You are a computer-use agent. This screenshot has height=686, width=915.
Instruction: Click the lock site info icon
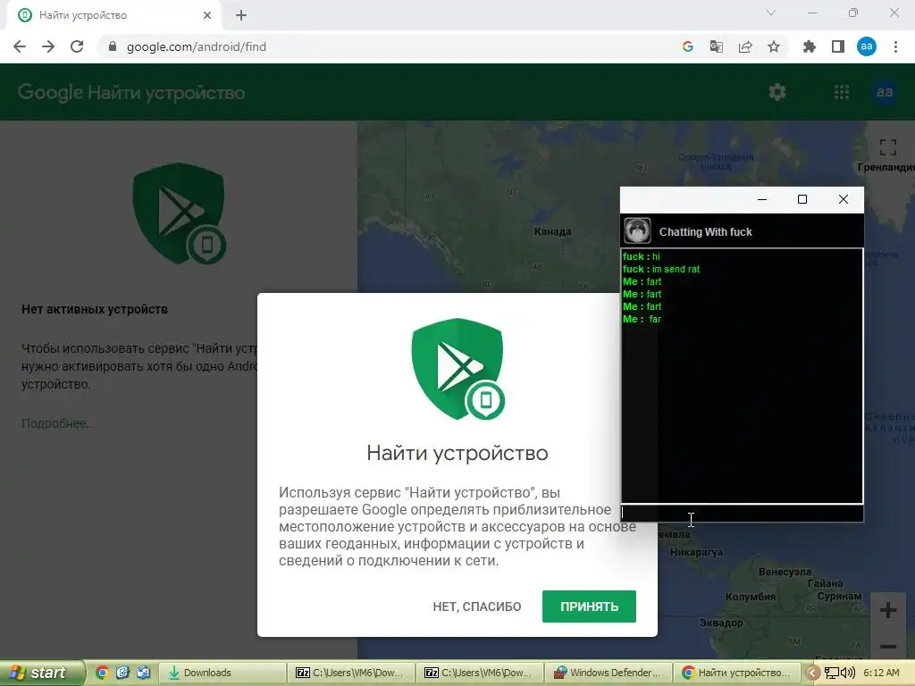pos(113,46)
